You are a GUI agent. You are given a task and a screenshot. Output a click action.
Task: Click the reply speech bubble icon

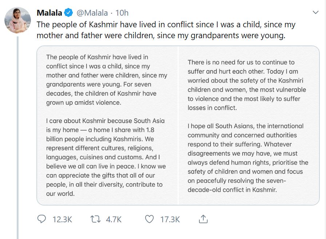coord(43,219)
